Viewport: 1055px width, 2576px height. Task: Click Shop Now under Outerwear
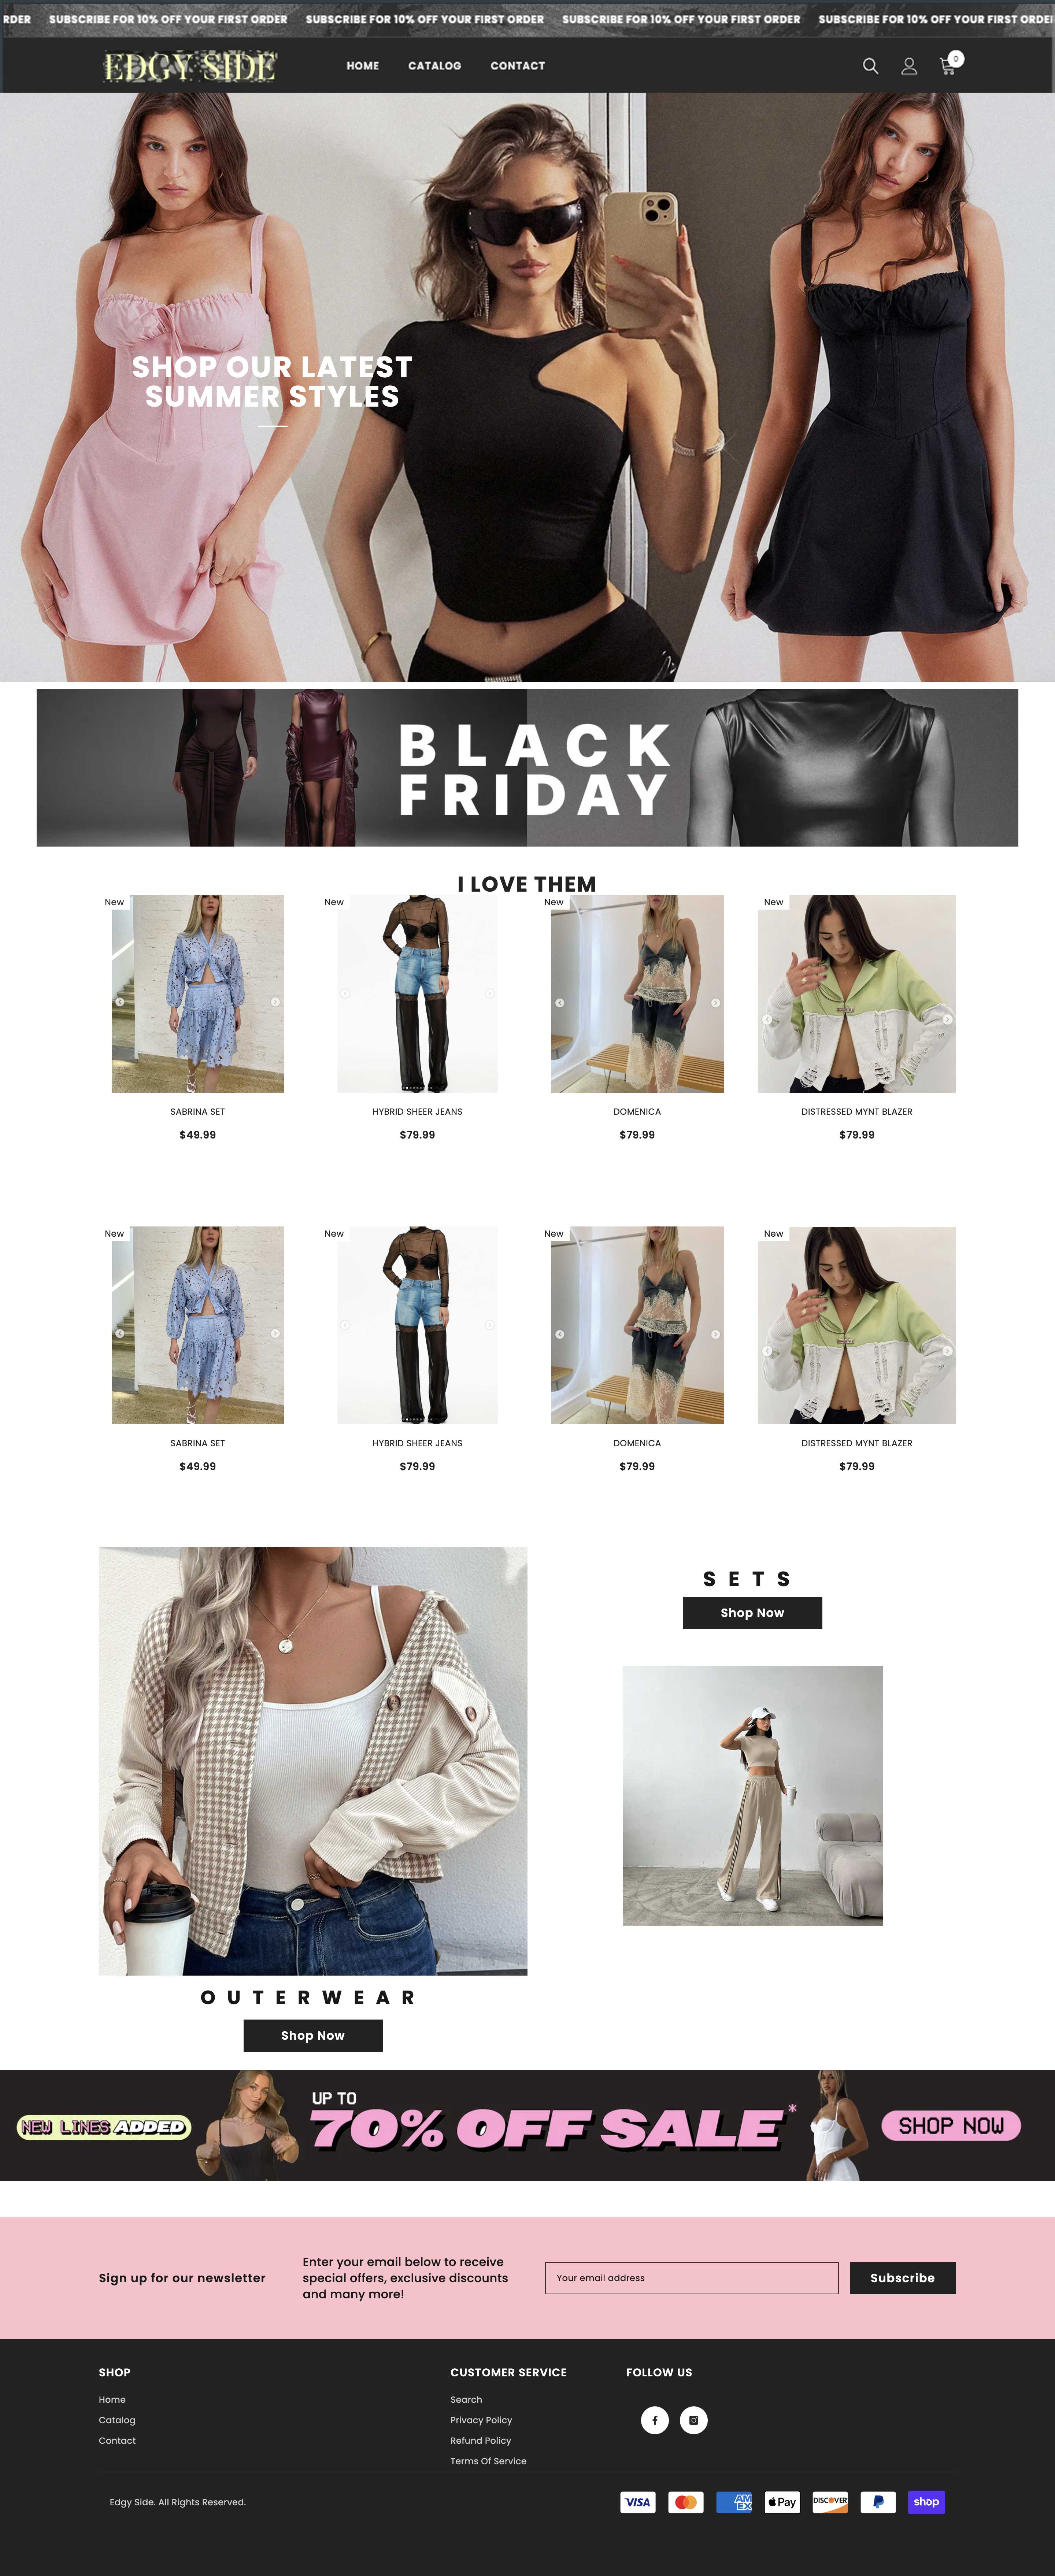(x=313, y=2035)
